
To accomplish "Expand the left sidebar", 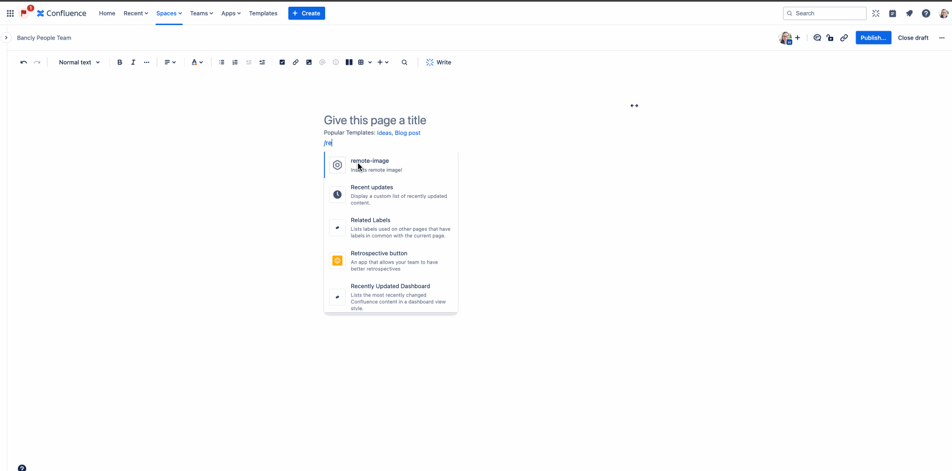I will pos(6,38).
